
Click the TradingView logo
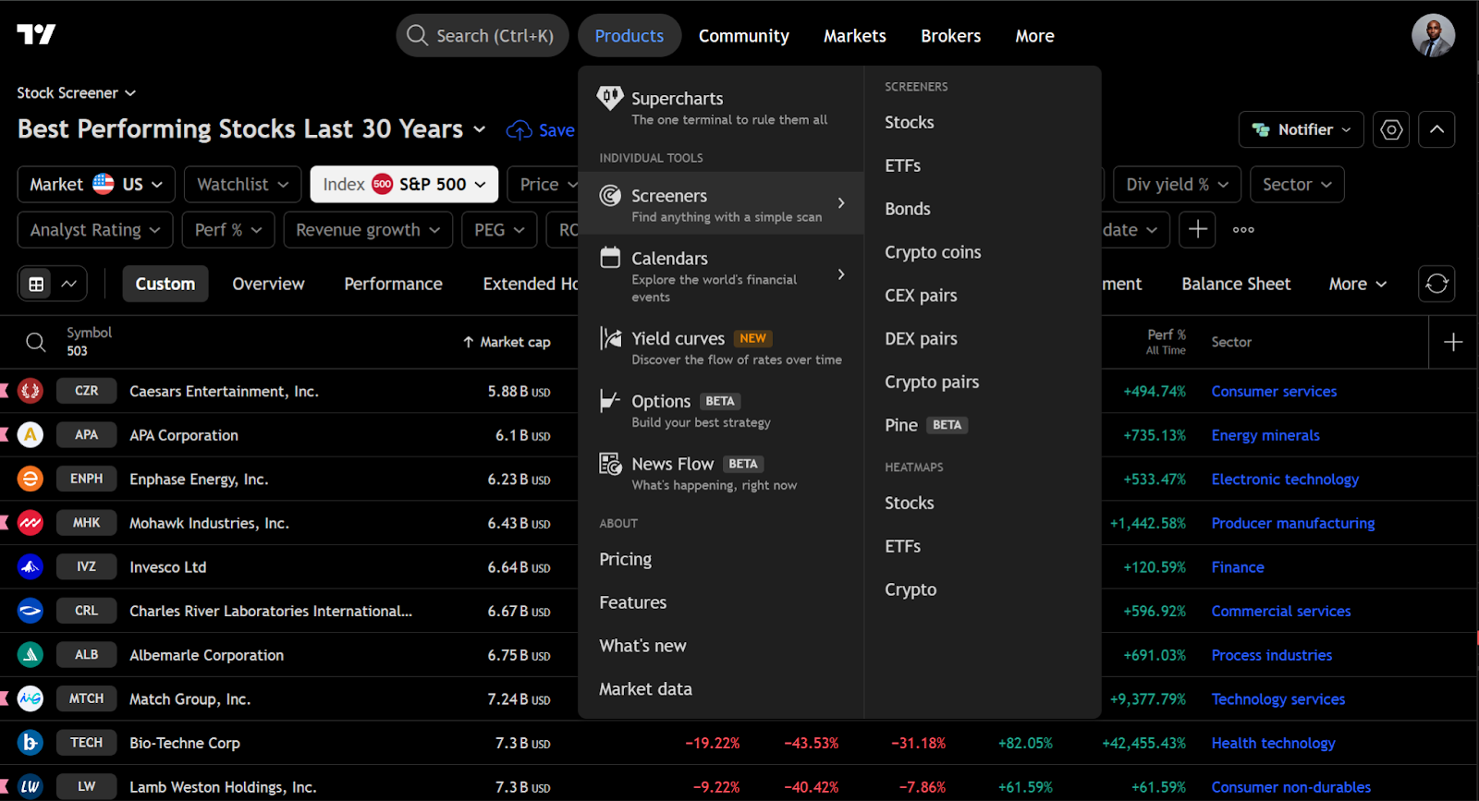[x=36, y=35]
